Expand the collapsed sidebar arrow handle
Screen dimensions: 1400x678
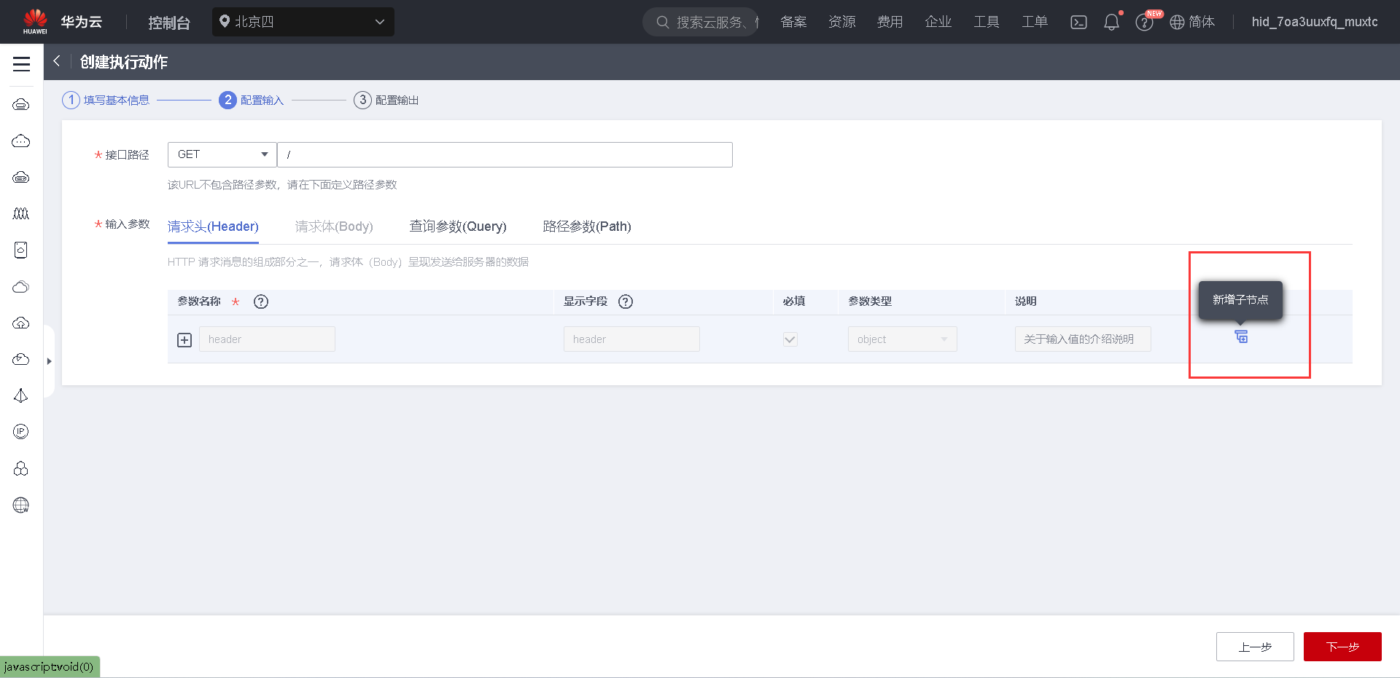tap(49, 361)
